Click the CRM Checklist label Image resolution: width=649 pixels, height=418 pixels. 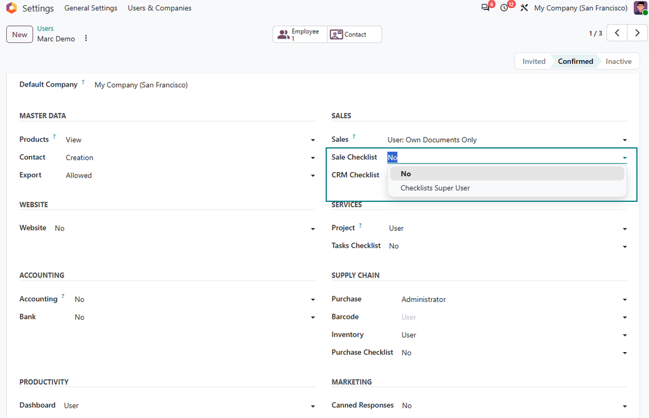355,175
